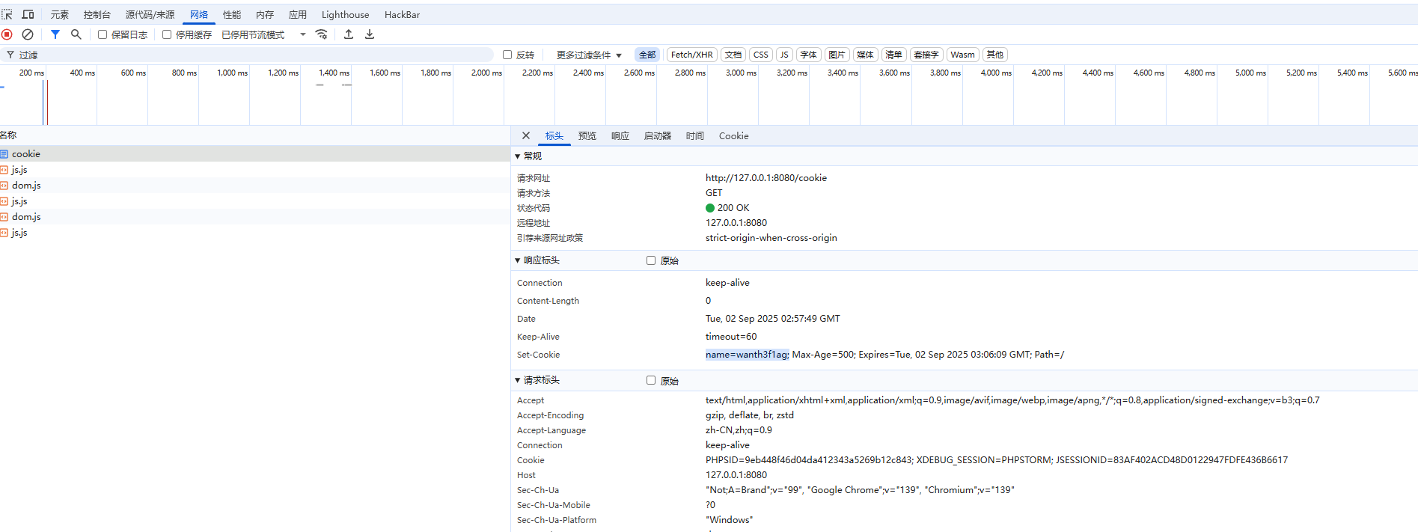Open the 响应 tab in details

[x=620, y=136]
